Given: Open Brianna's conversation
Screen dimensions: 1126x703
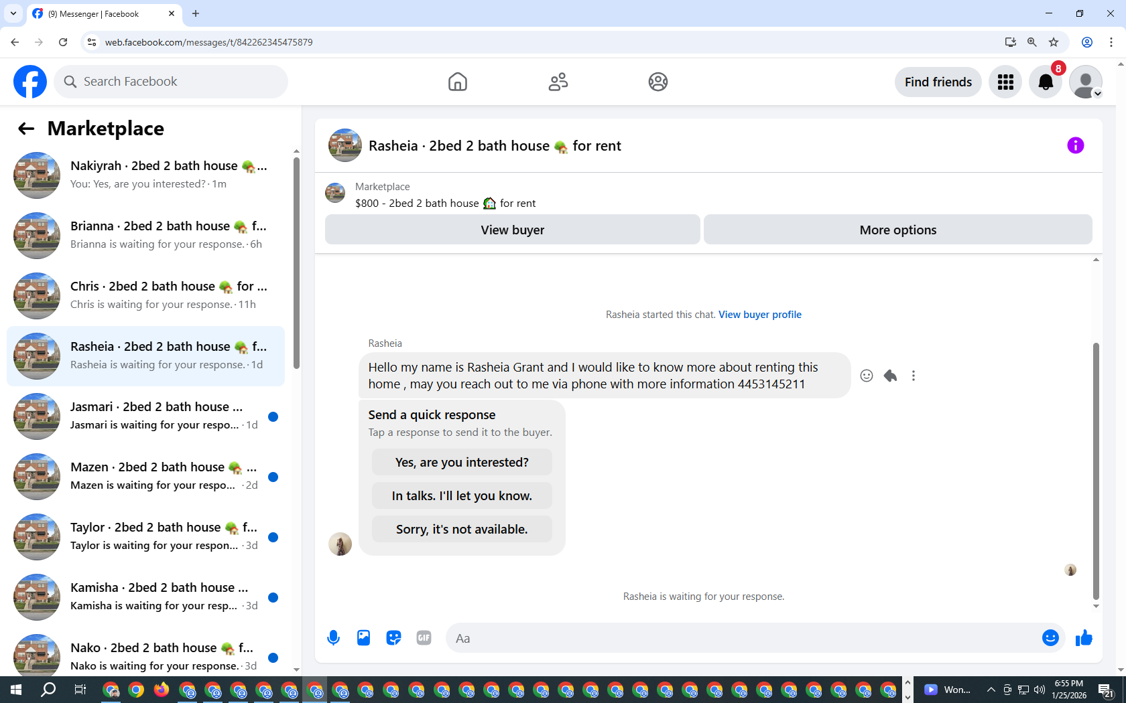Looking at the screenshot, I should point(146,236).
